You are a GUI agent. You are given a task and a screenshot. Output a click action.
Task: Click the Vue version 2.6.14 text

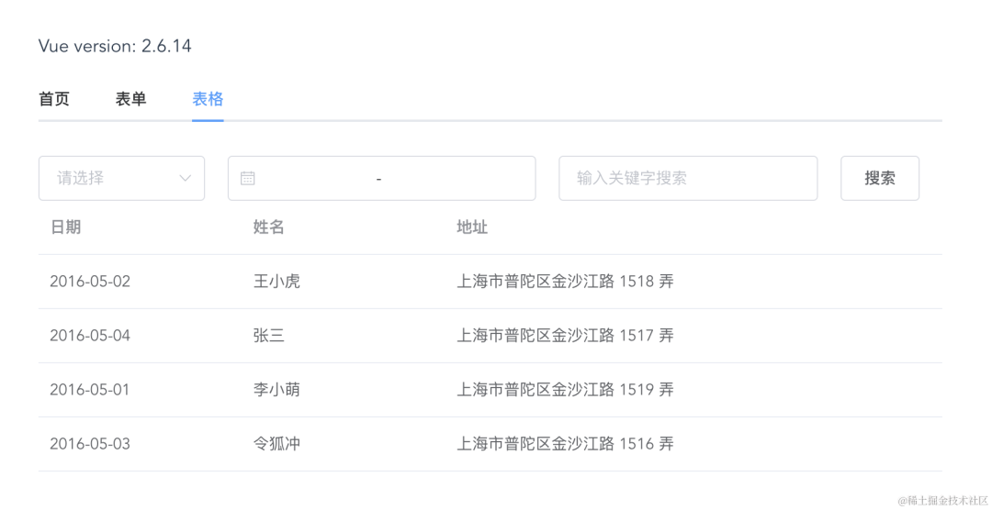(x=115, y=46)
